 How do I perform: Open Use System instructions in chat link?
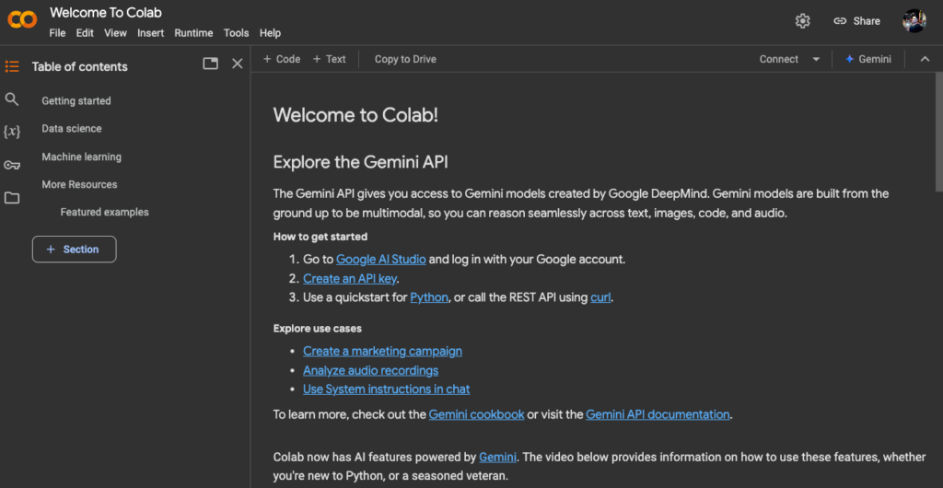(x=386, y=389)
